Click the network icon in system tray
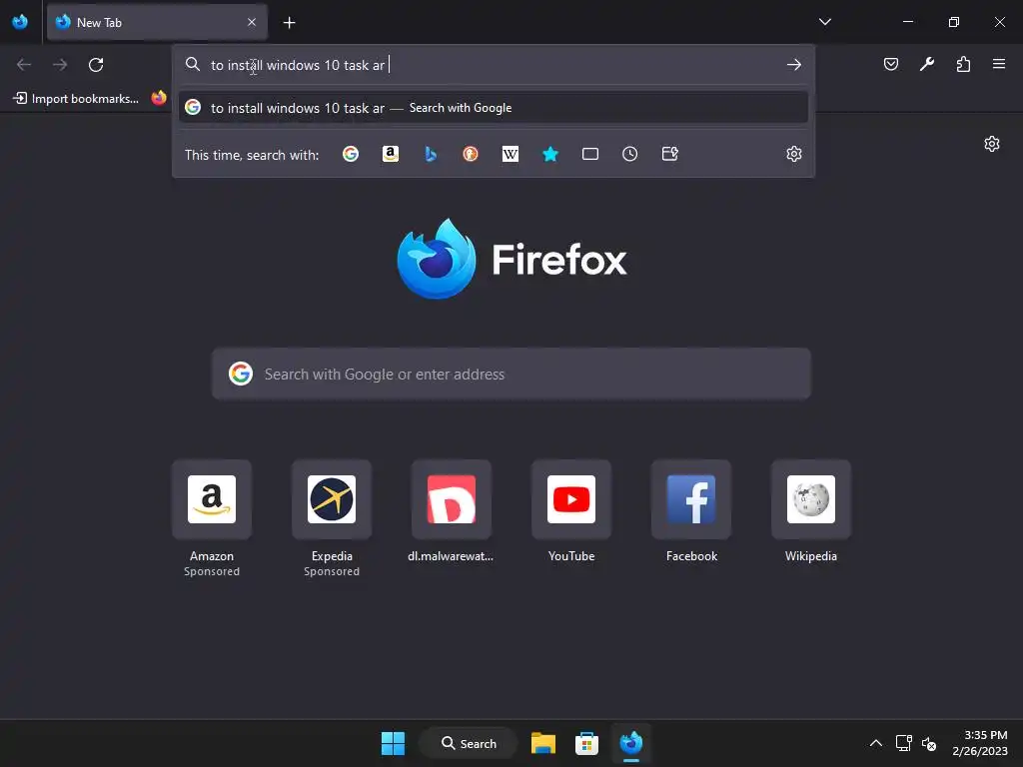 903,743
